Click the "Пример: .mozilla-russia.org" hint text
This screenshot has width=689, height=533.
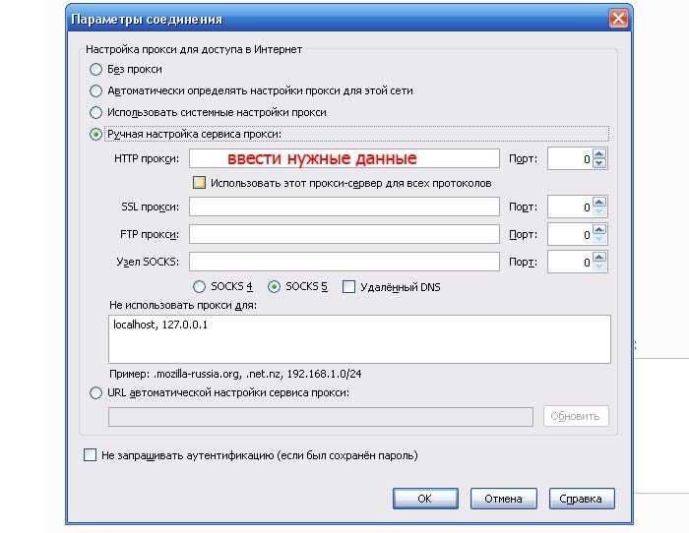(235, 374)
